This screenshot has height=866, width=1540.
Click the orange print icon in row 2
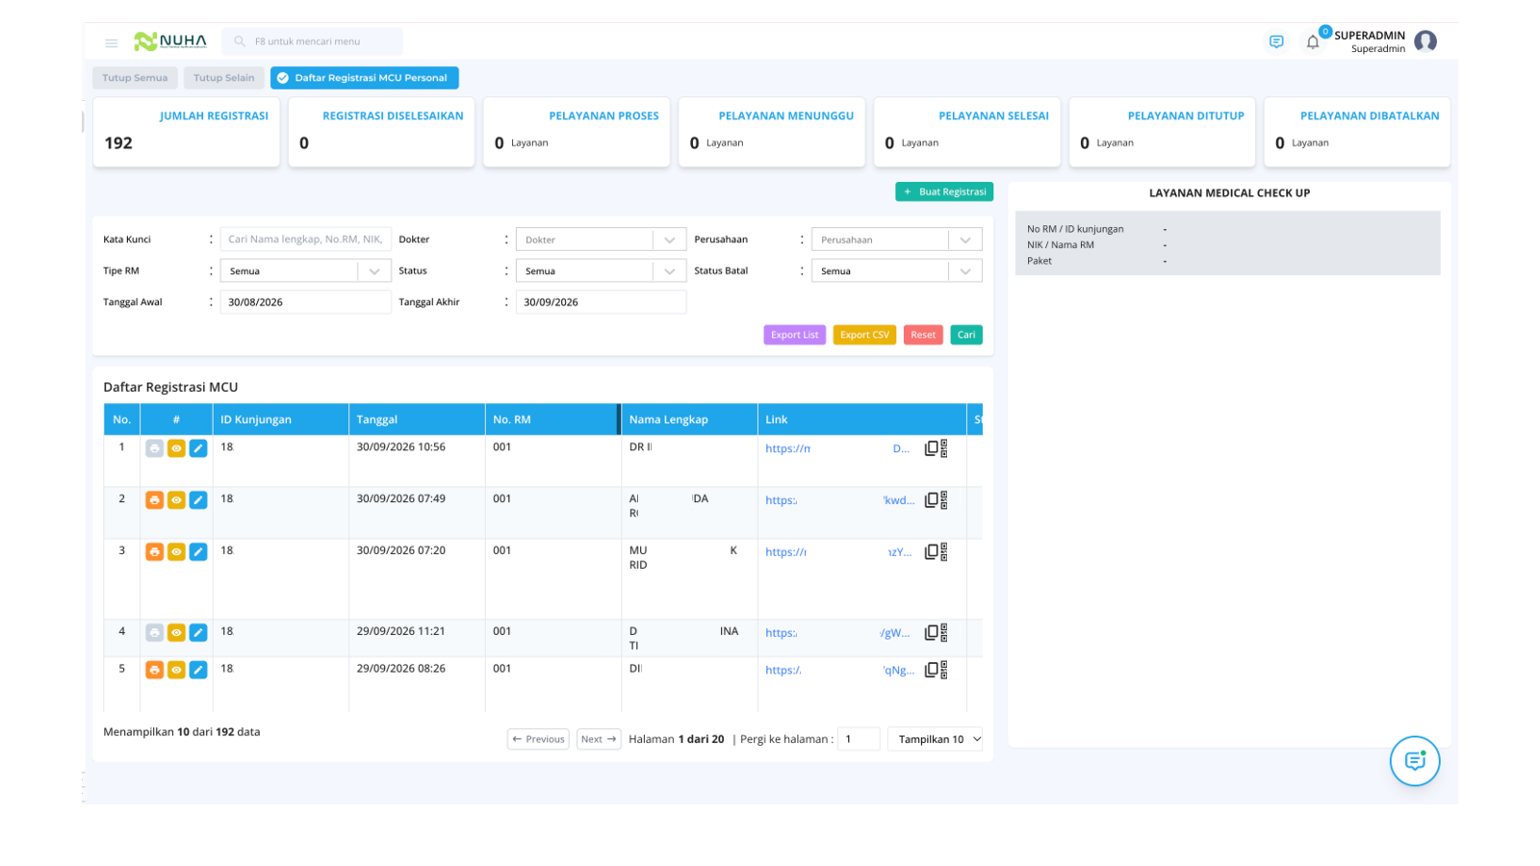tap(154, 500)
